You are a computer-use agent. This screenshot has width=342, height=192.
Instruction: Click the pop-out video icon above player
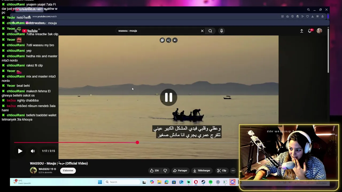(162, 40)
